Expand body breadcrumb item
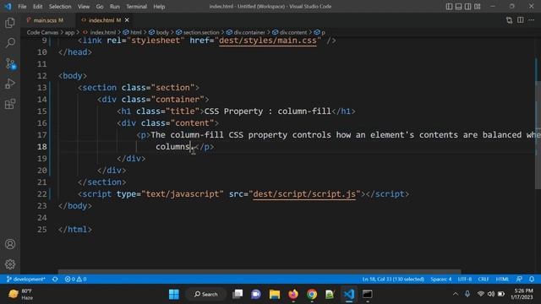This screenshot has width=541, height=304. (159, 32)
